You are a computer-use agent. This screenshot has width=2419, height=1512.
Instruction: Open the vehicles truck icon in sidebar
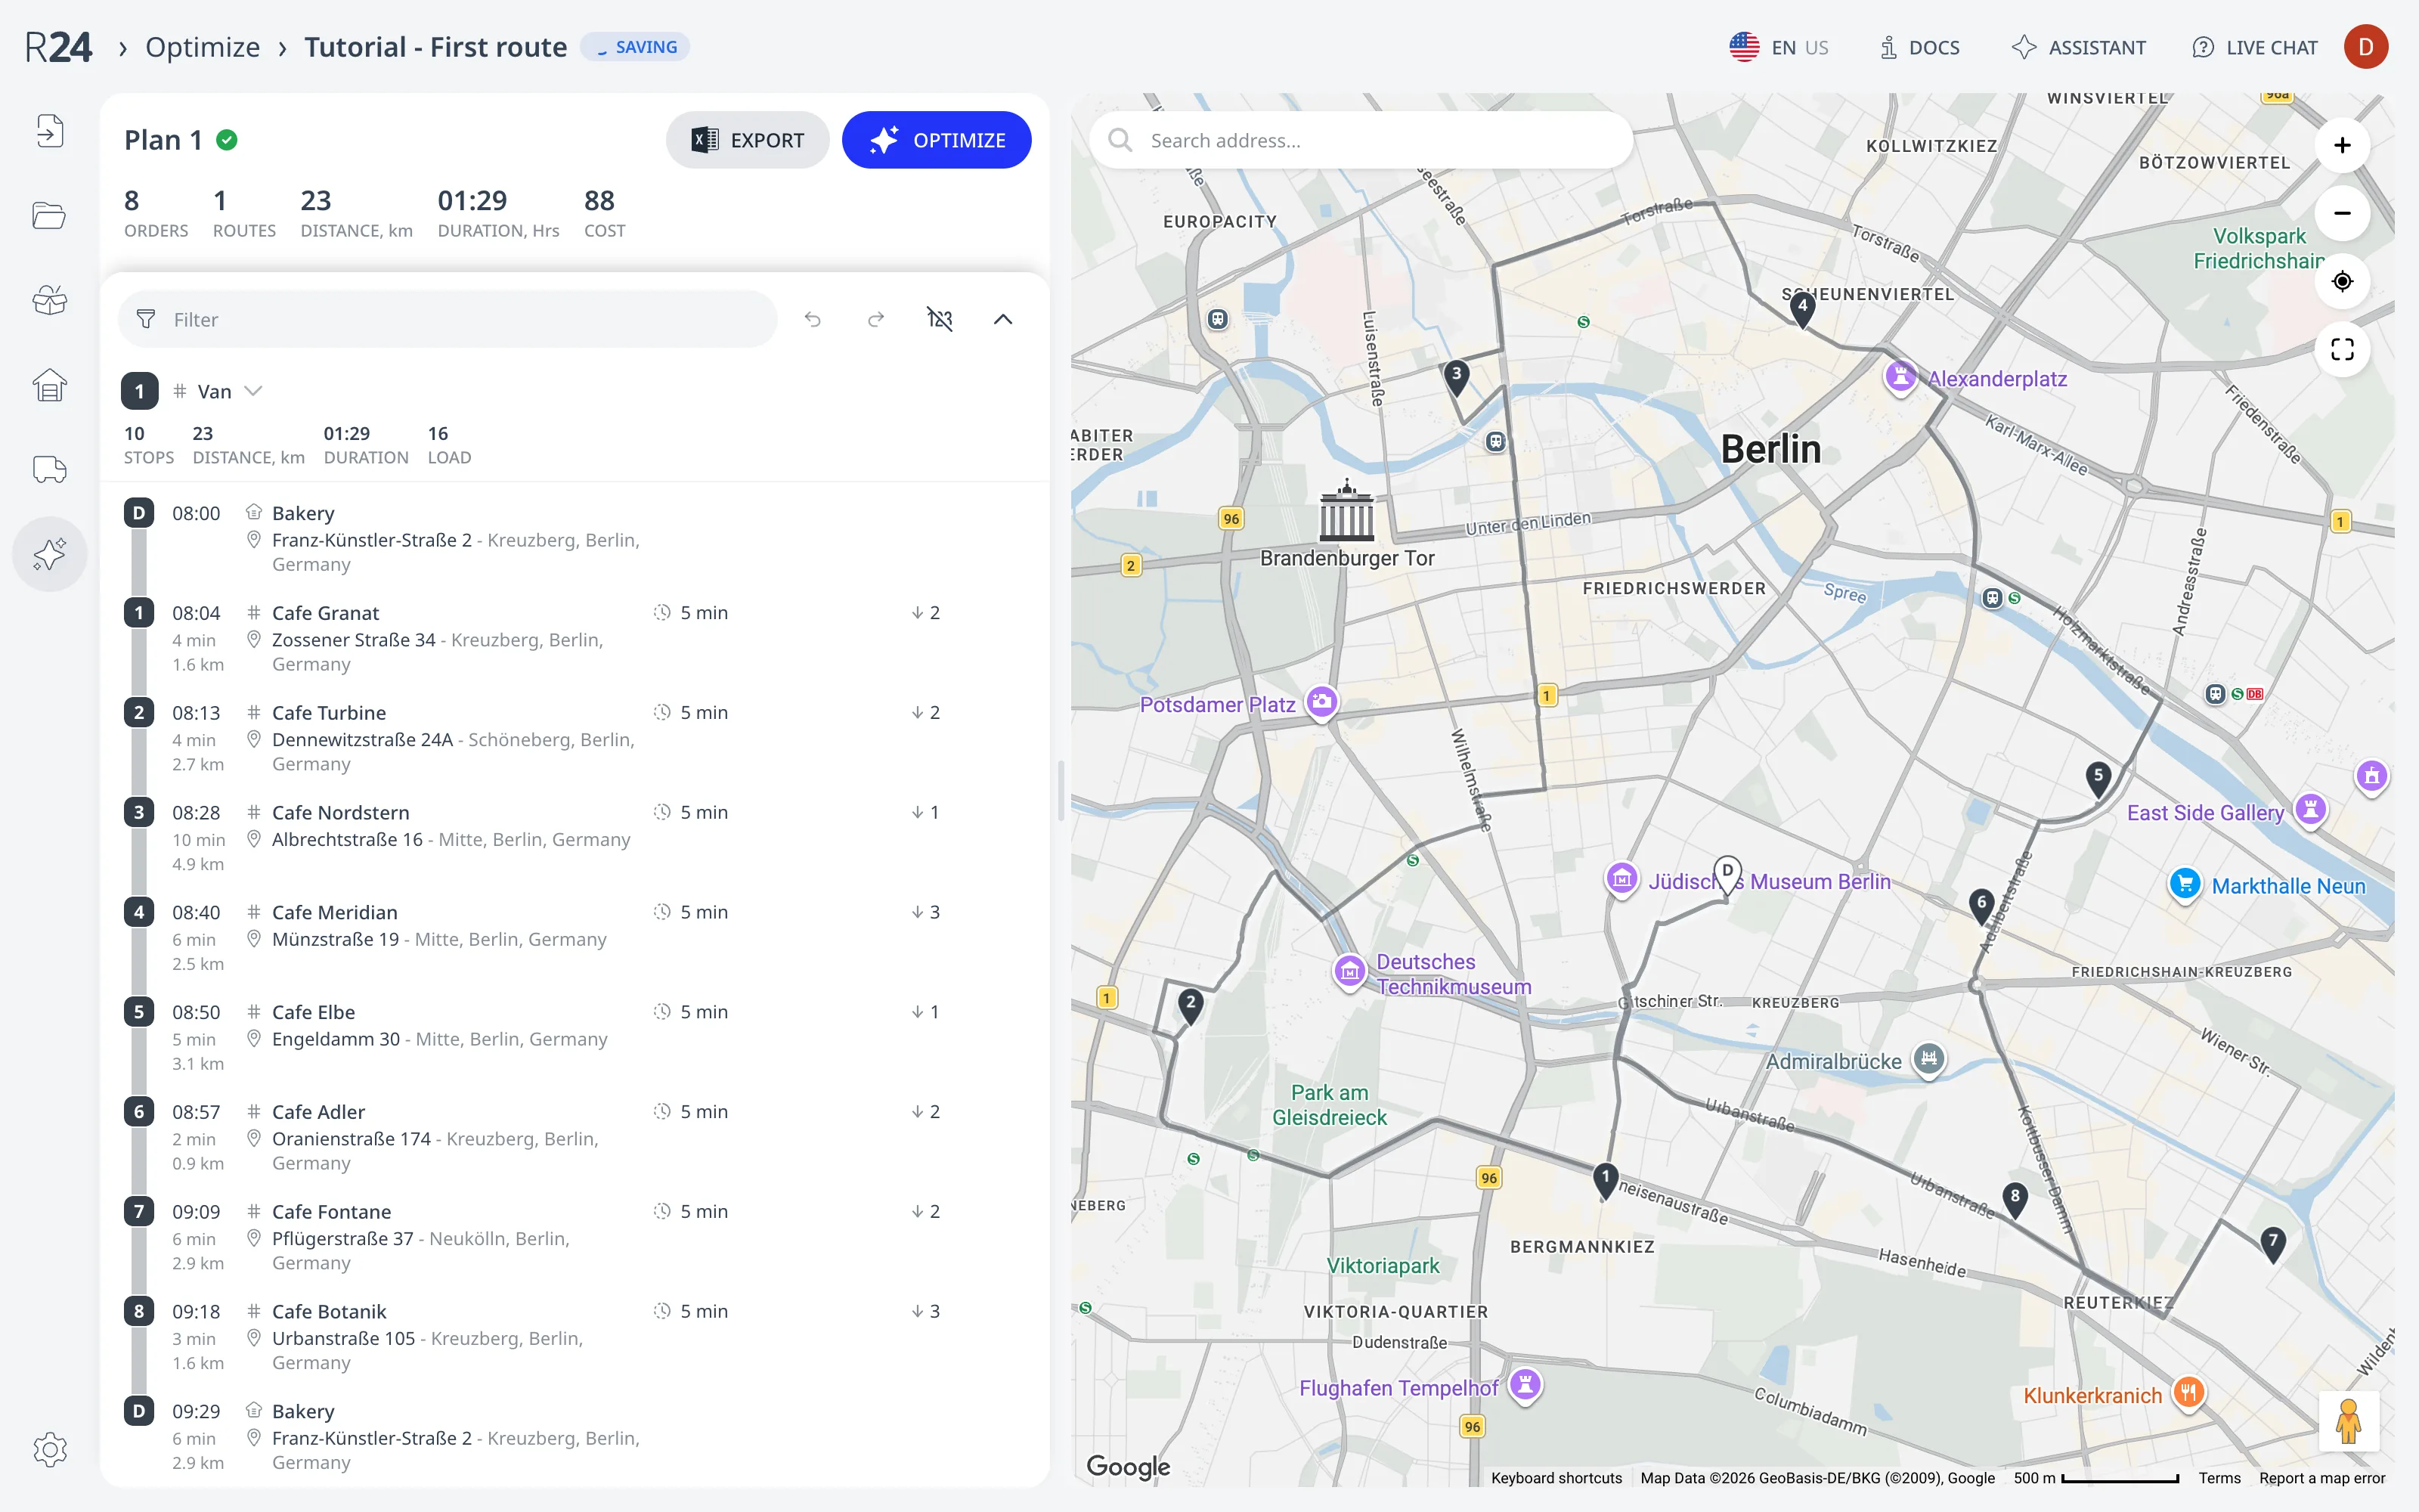click(49, 469)
